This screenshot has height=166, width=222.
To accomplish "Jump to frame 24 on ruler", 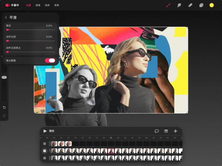I will (x=47, y=138).
